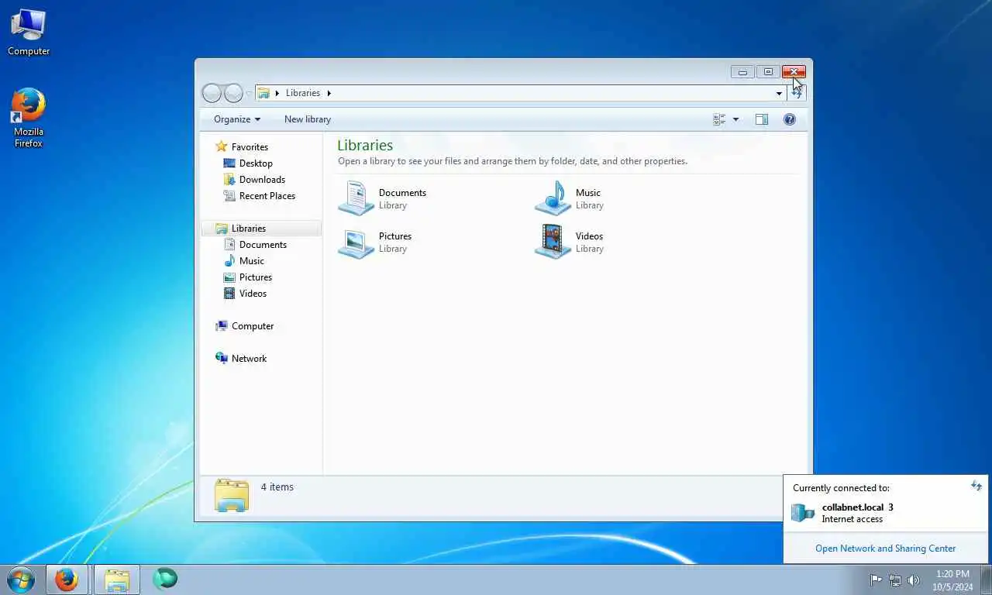Open view options dropdown arrow
Image resolution: width=992 pixels, height=595 pixels.
[x=735, y=119]
